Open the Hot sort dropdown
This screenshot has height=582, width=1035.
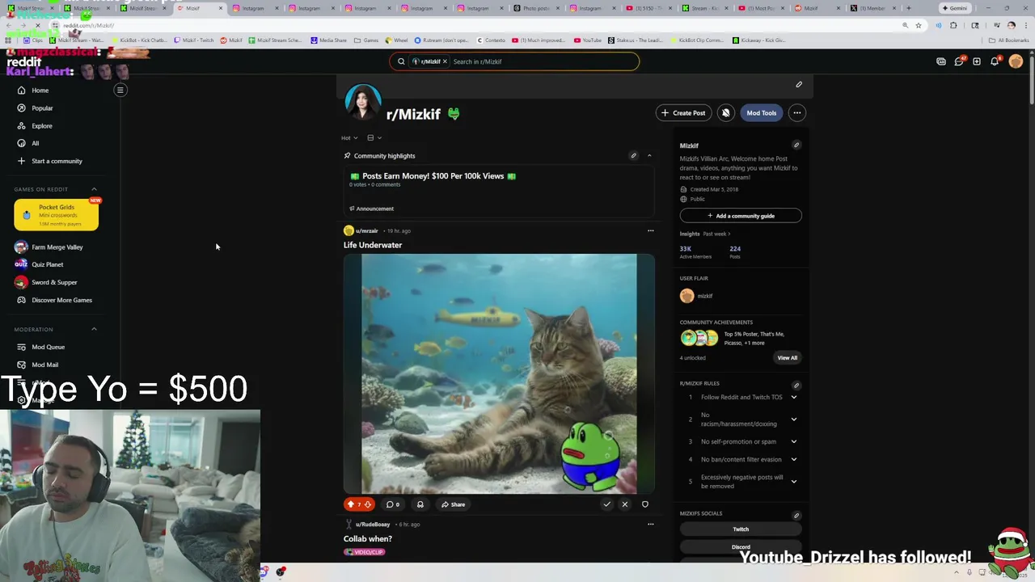(349, 138)
